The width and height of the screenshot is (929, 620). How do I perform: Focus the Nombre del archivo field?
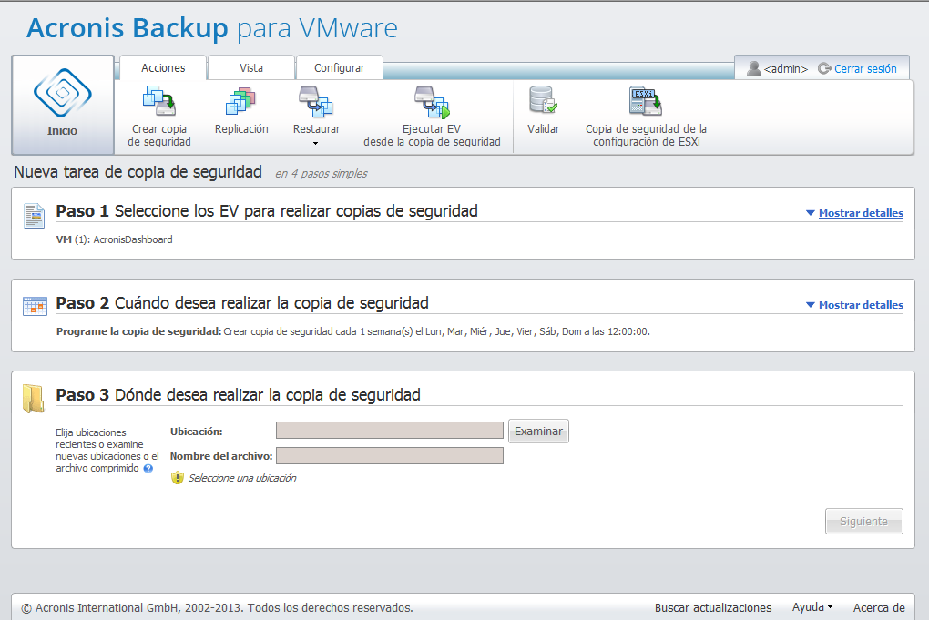(389, 456)
